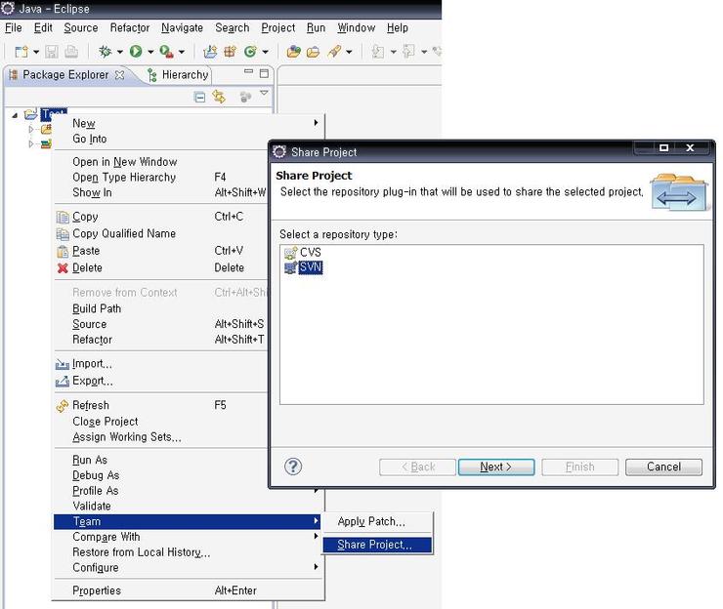This screenshot has width=723, height=609.
Task: Choose Go Into in context menu
Action: tap(189, 139)
